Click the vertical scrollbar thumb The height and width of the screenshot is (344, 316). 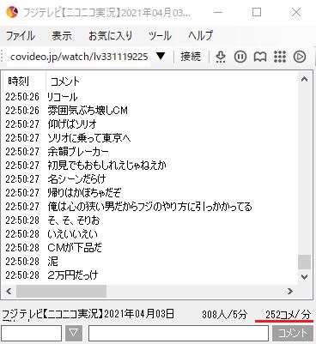[x=304, y=262]
